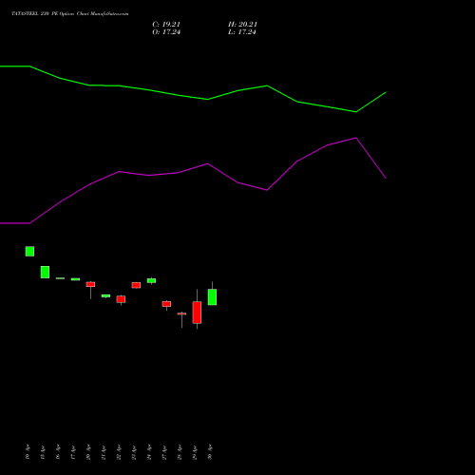
Task: Select the last green candle for 30 Apr
Action: pos(212,296)
